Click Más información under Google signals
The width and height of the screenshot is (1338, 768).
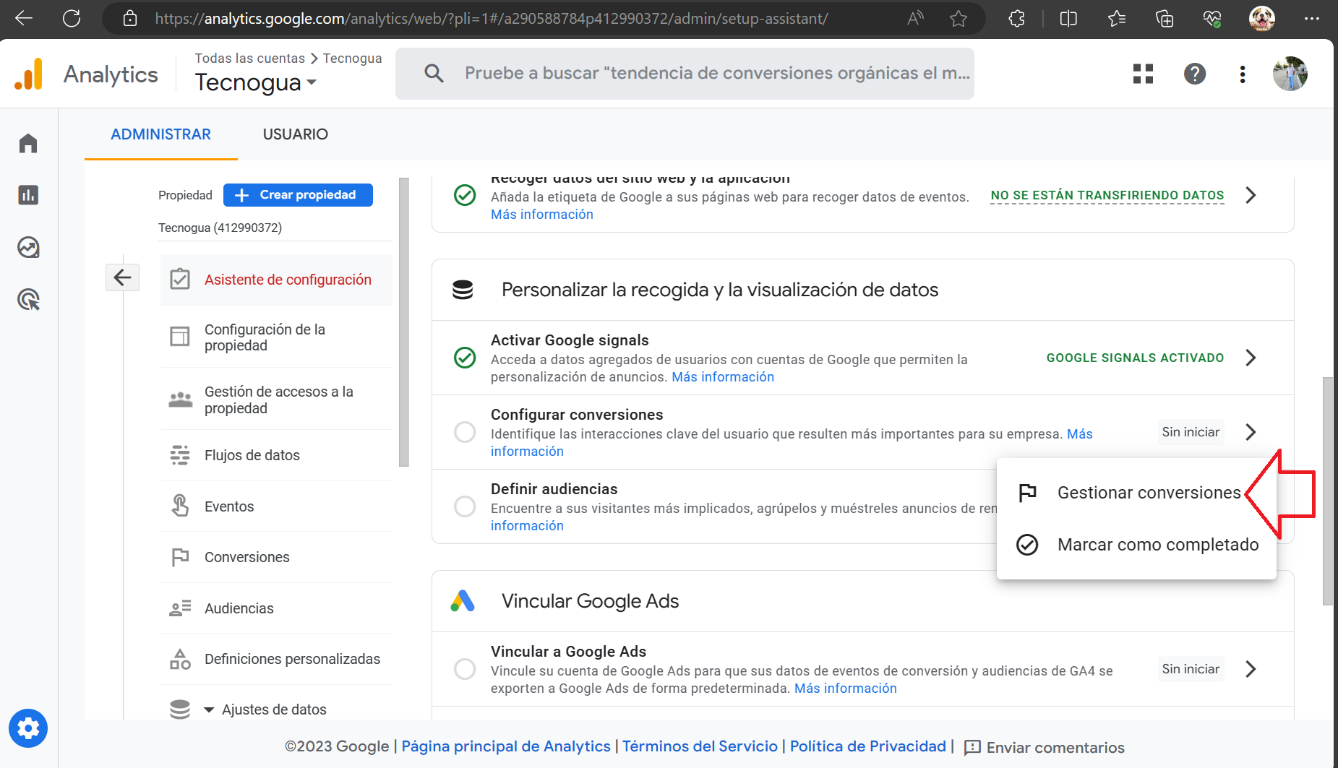[x=723, y=377]
